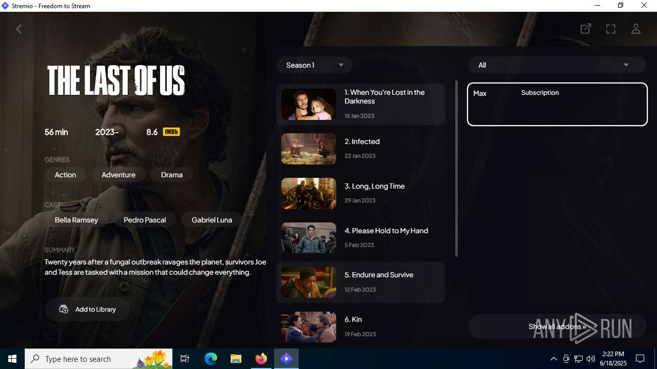
Task: Click the taskbar search box
Action: (x=99, y=359)
